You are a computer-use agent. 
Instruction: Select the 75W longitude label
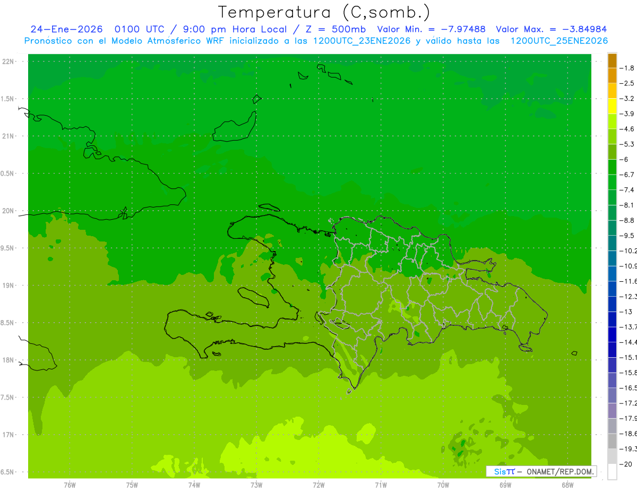click(x=132, y=485)
